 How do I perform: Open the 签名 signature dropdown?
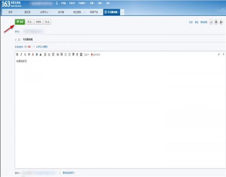(87, 54)
